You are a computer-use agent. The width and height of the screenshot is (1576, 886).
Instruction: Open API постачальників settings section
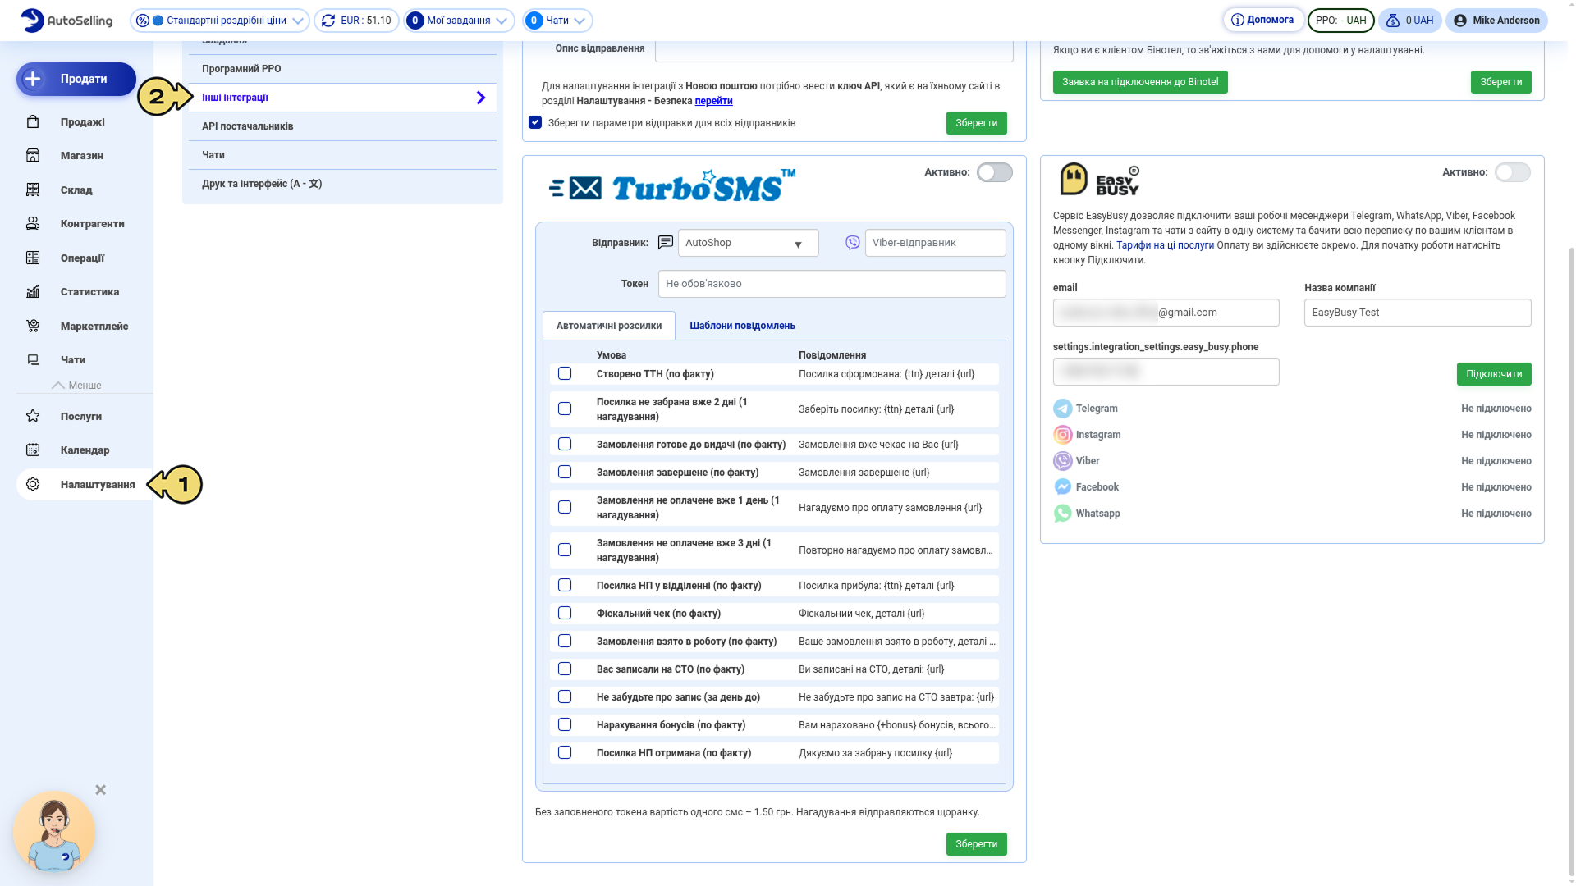[342, 126]
